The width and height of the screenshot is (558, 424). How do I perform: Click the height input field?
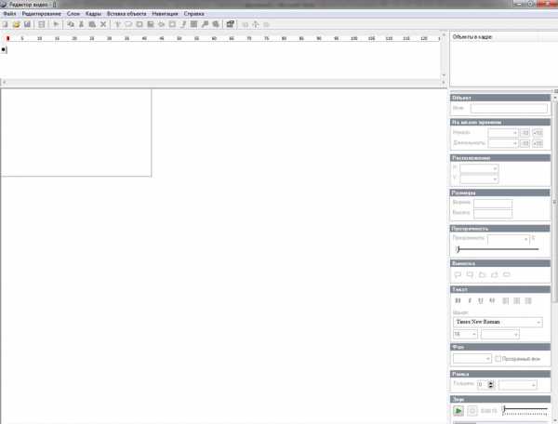click(x=493, y=213)
